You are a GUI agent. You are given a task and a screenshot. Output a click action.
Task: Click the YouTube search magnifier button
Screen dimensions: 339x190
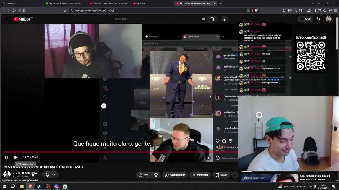coord(212,19)
